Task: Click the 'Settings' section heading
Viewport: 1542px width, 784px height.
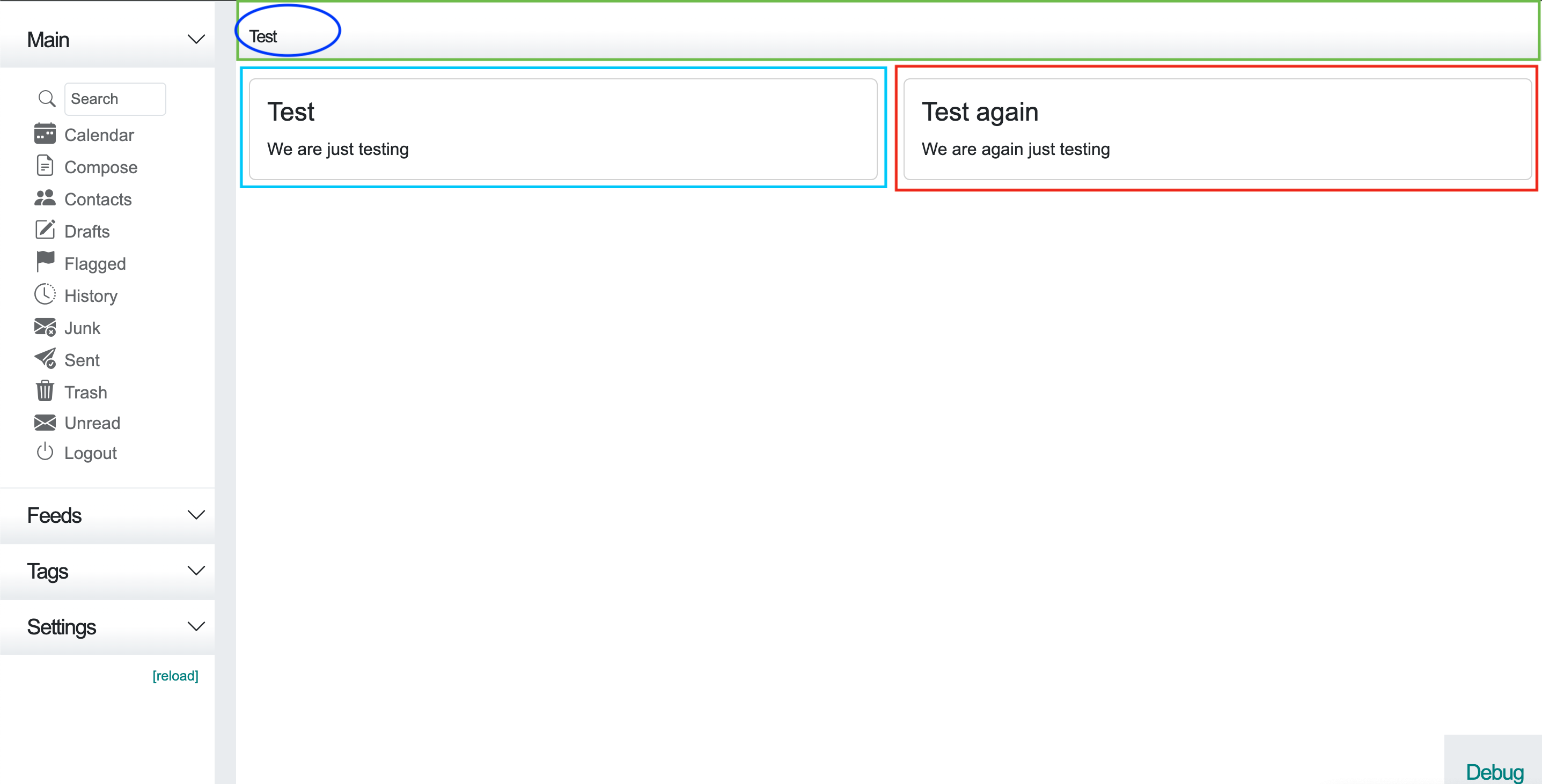Action: point(61,627)
